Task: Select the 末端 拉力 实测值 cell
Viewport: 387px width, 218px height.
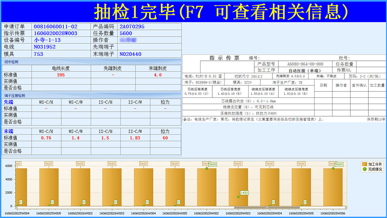Action: (165, 145)
